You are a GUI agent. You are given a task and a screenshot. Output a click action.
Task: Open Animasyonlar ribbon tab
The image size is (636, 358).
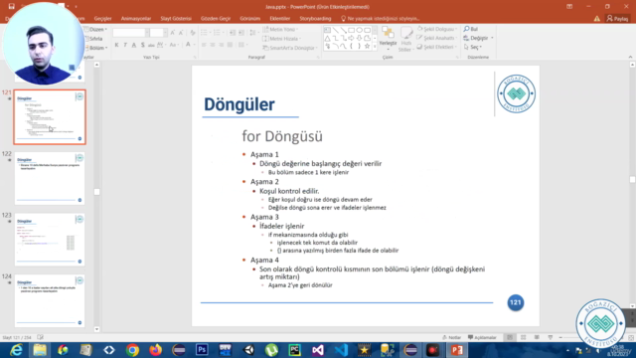[136, 19]
